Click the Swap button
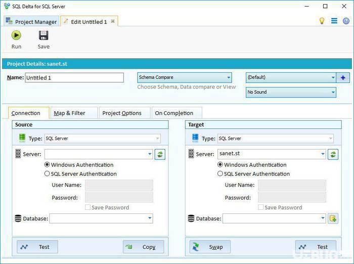 pos(210,247)
